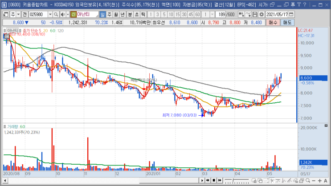
Task: Expand the 주 type dropdown arrow
Action: 18,14
